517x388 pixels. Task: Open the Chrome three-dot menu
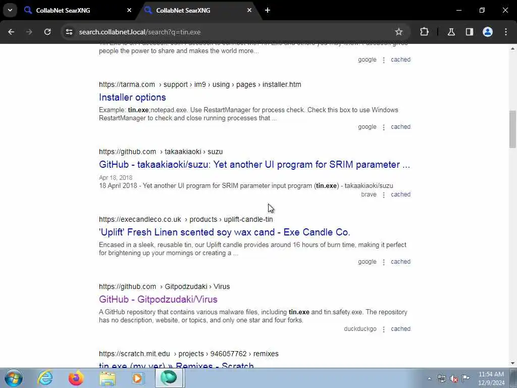pyautogui.click(x=506, y=32)
